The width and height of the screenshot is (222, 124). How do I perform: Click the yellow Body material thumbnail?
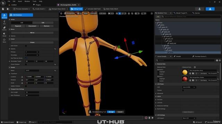click(x=185, y=72)
